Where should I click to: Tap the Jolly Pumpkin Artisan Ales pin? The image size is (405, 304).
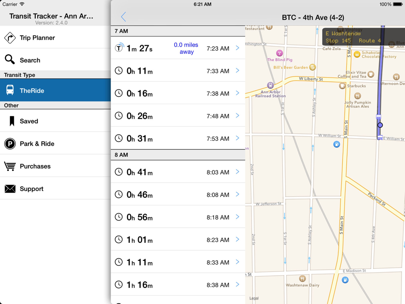(358, 96)
